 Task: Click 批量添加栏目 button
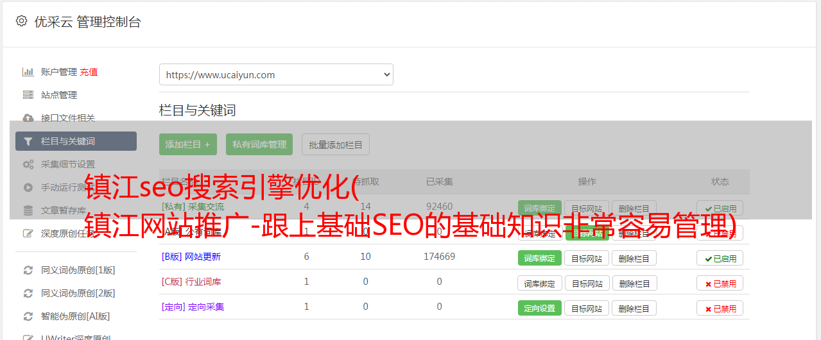(x=336, y=144)
